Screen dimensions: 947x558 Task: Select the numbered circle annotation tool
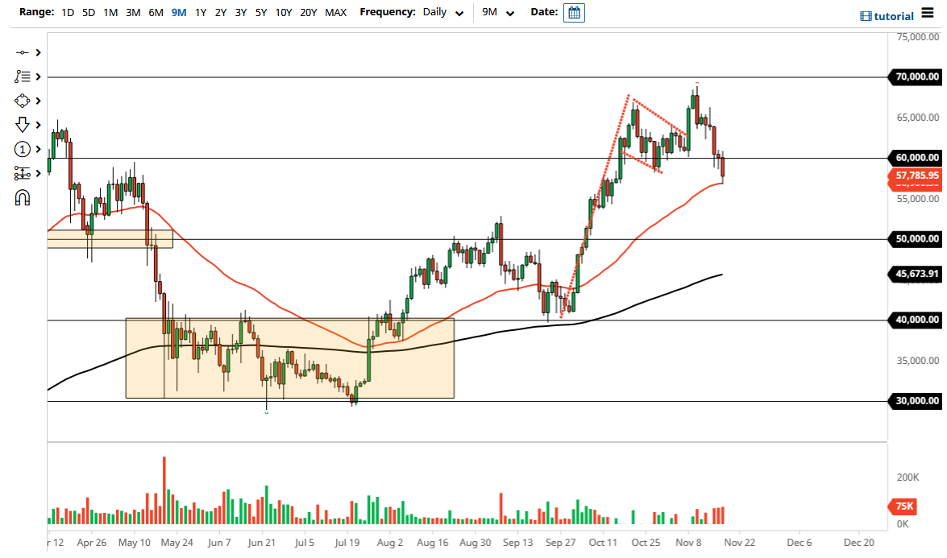[x=23, y=149]
